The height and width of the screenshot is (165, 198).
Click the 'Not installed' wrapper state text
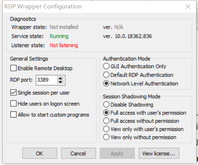pyautogui.click(x=64, y=27)
